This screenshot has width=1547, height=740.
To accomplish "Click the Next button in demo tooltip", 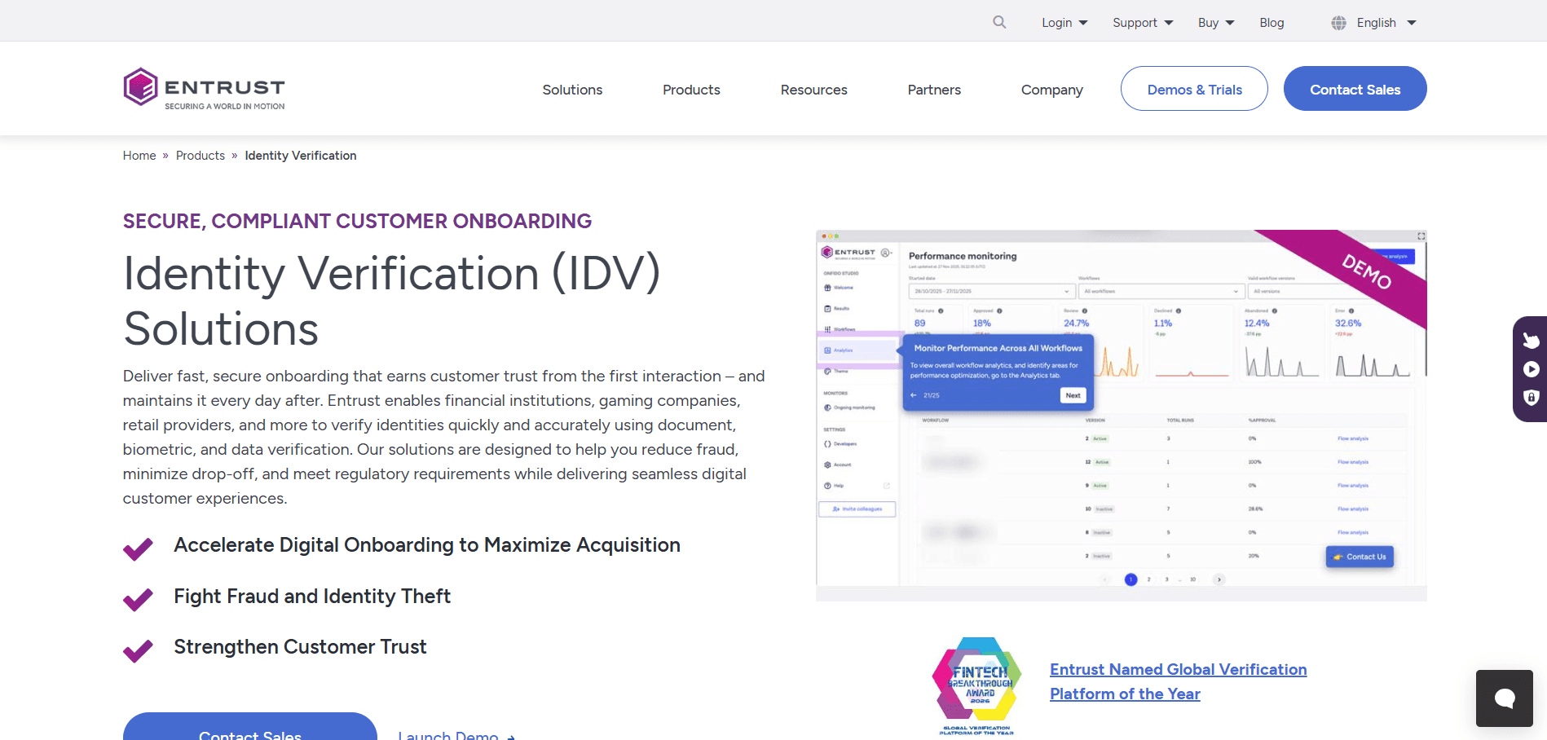I will tap(1073, 395).
